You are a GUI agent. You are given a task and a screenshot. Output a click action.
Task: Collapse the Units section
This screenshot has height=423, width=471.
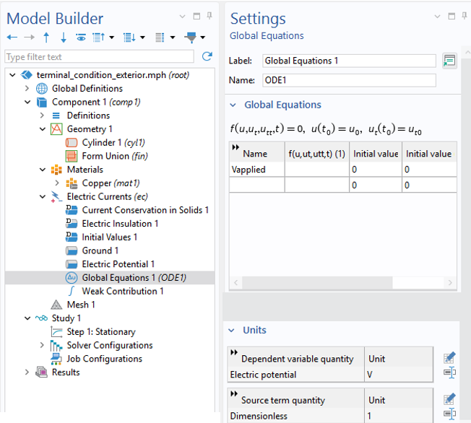232,331
